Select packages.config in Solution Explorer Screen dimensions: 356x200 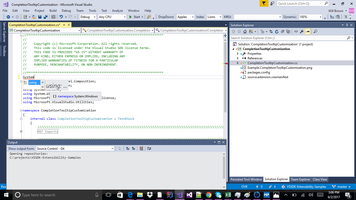click(x=259, y=72)
